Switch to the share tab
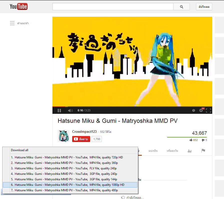224x199 pixels. [153, 151]
